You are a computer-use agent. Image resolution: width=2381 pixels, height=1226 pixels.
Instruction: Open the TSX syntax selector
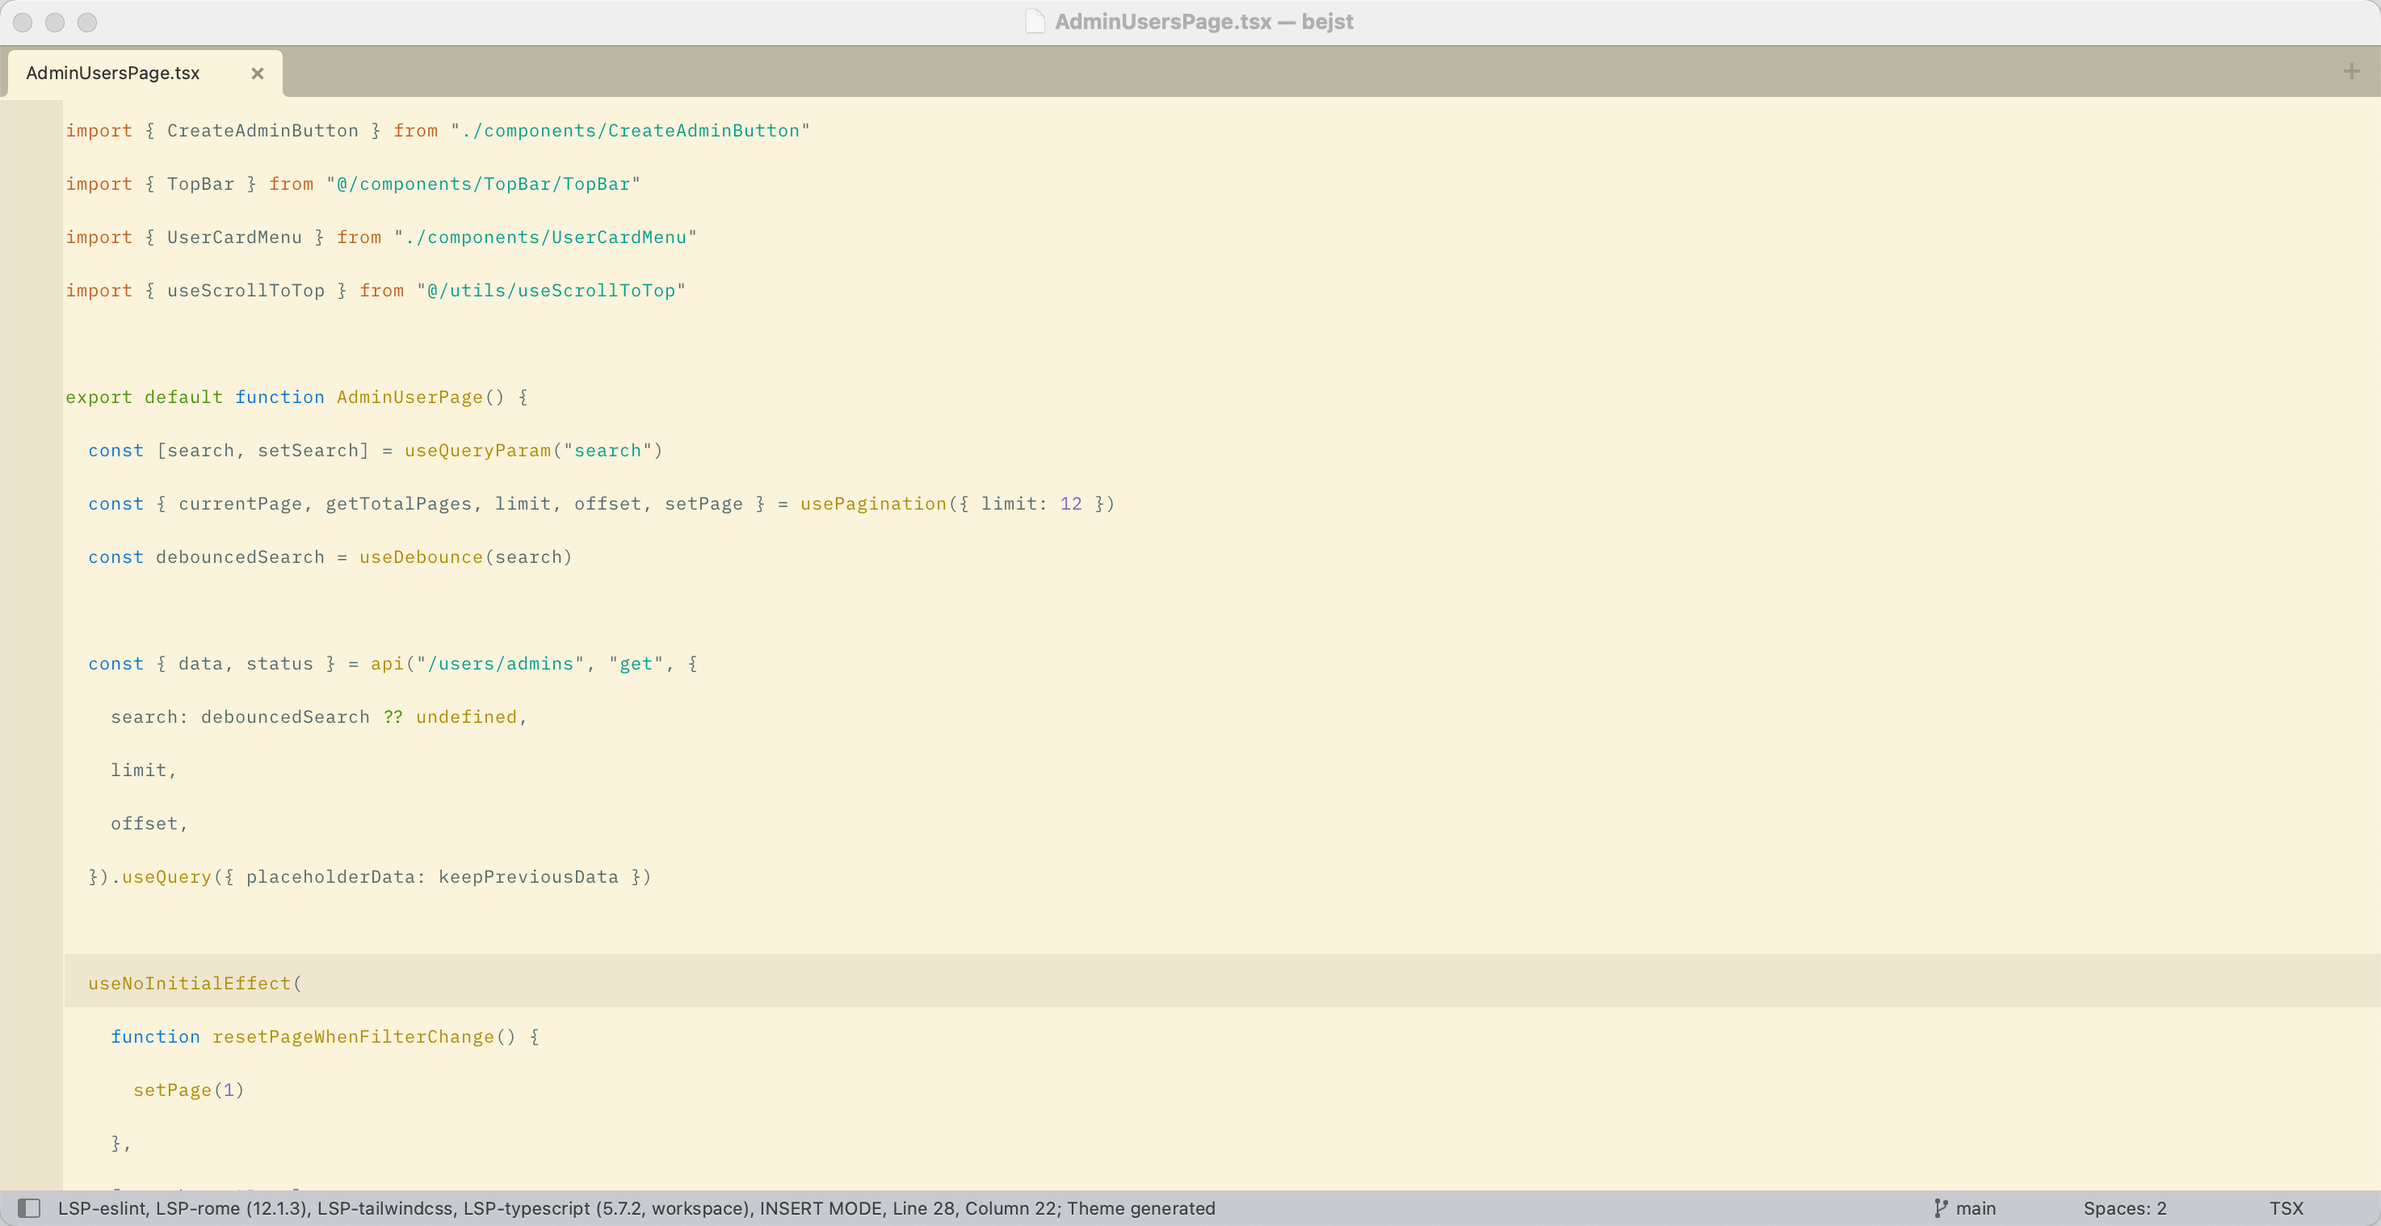(2286, 1207)
